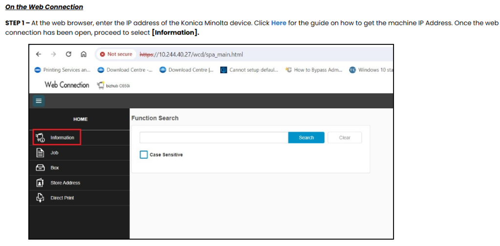
Task: Reload the page with the refresh icon
Action: coord(68,54)
